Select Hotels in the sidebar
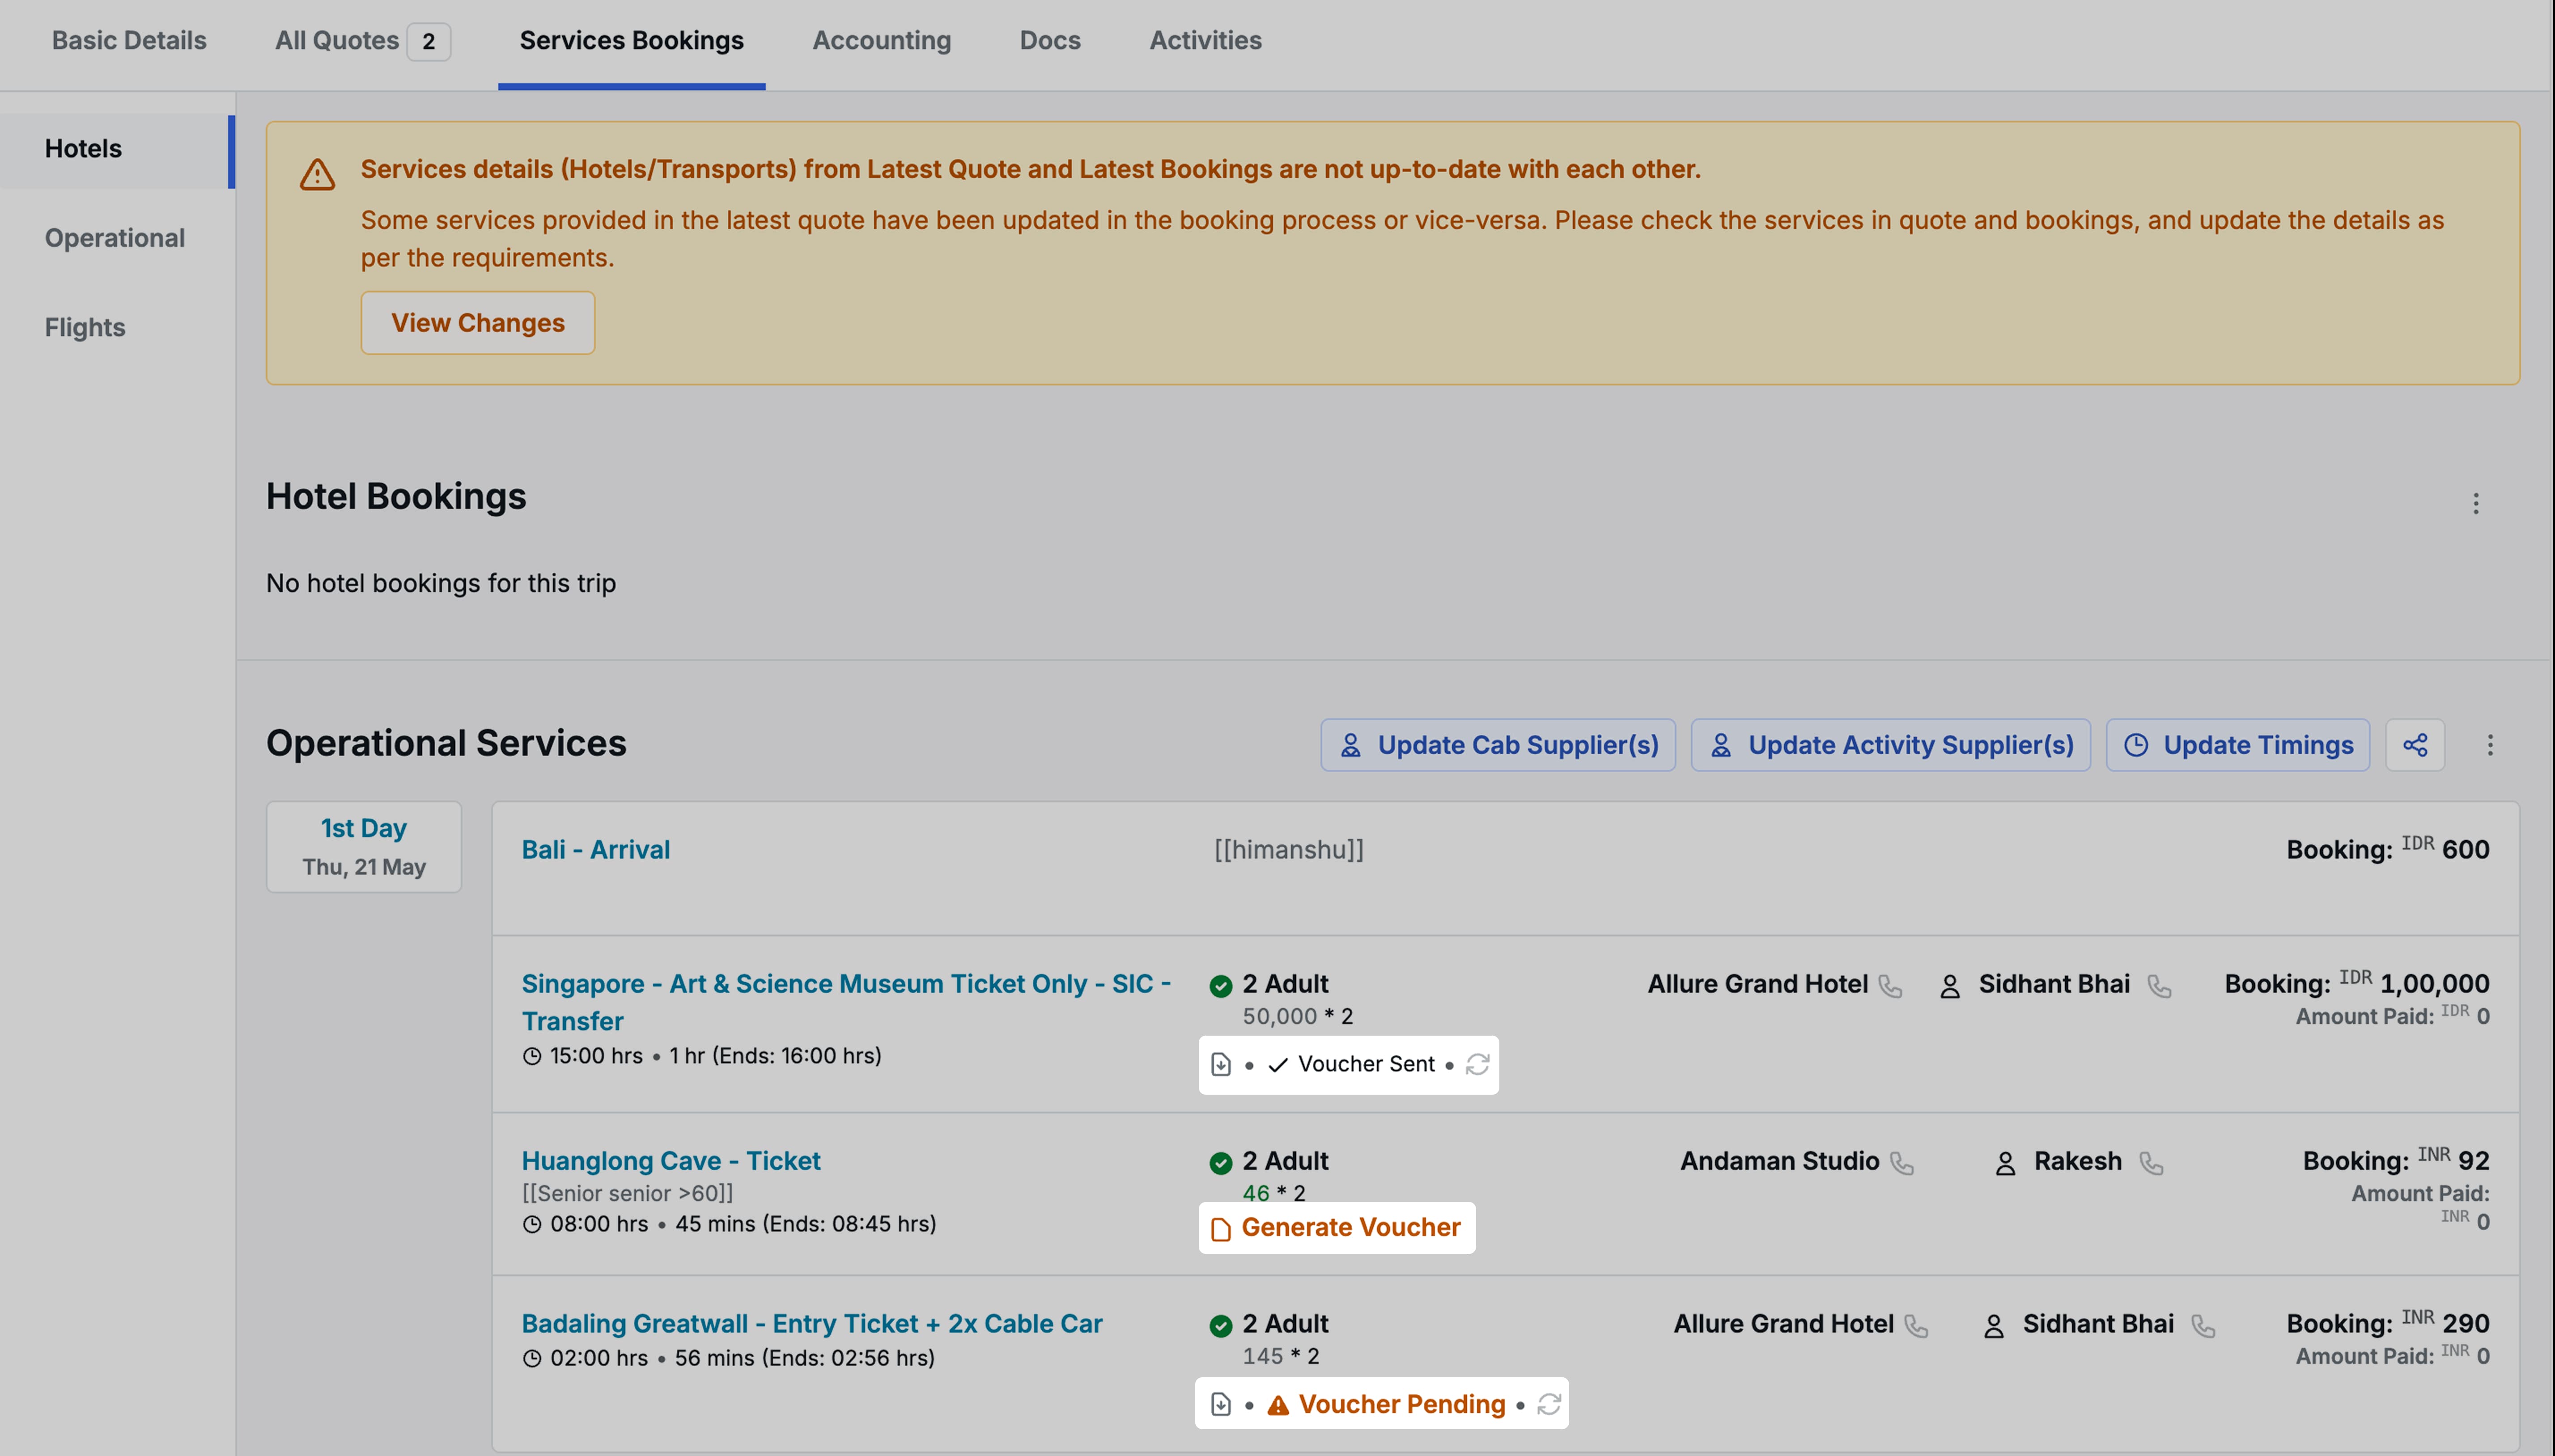This screenshot has width=2555, height=1456. (117, 149)
